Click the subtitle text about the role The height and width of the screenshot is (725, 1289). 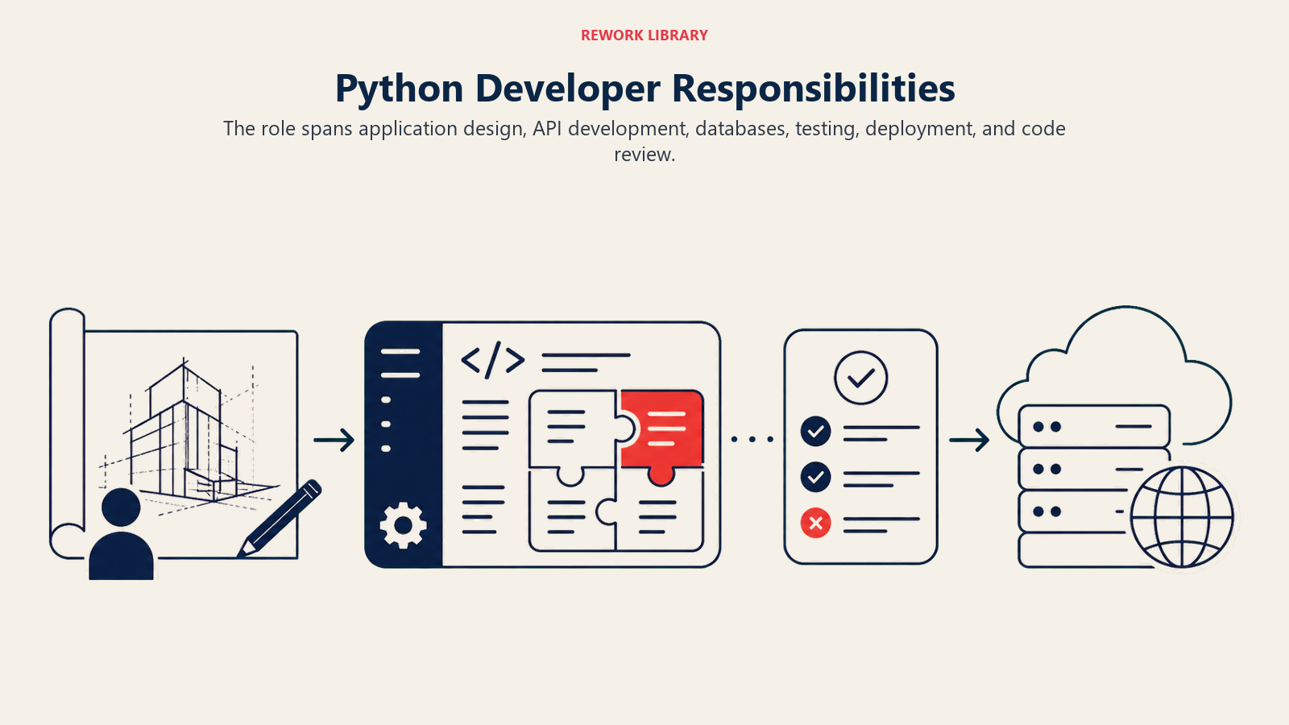(x=644, y=141)
